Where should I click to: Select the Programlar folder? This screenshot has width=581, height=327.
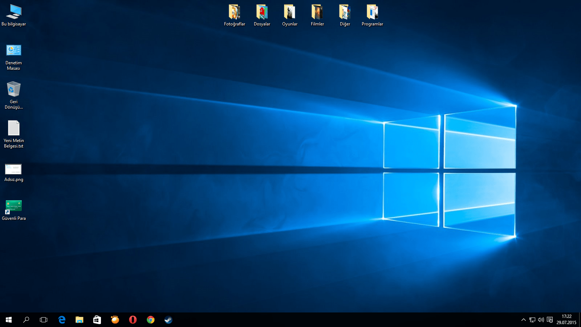(373, 15)
